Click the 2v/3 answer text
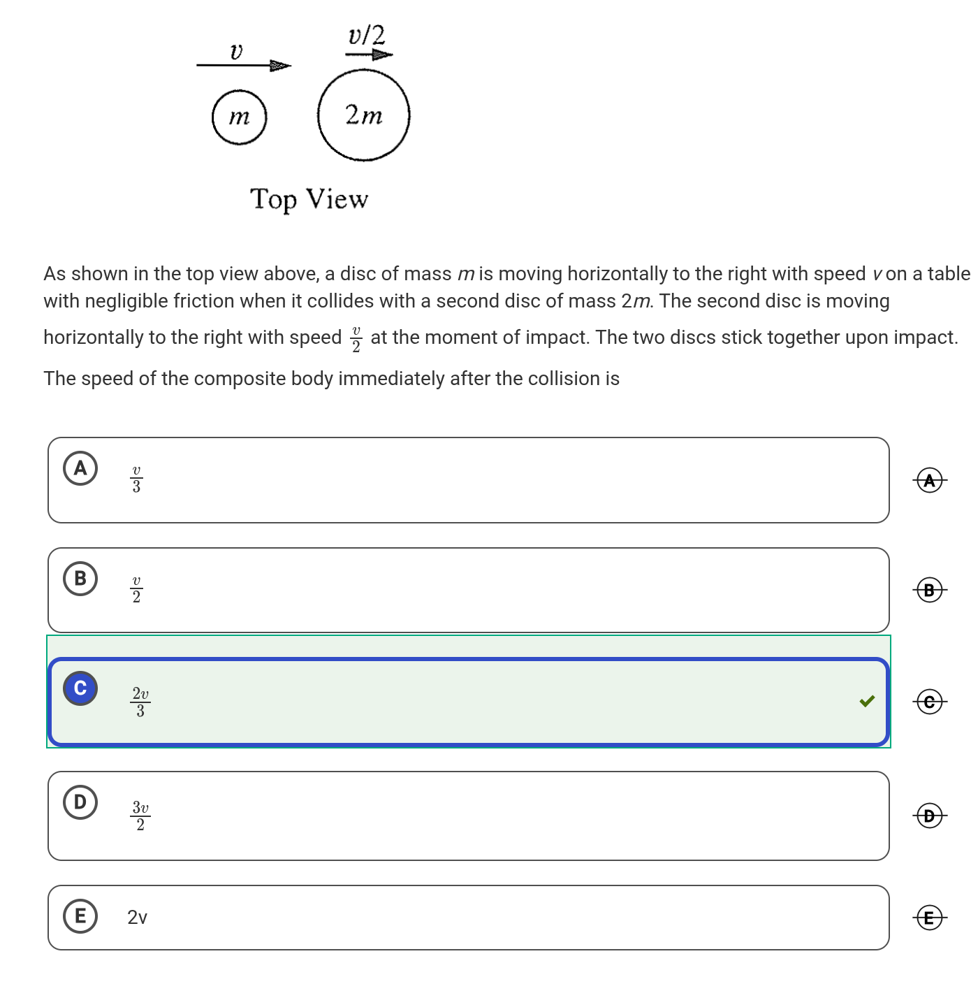The width and height of the screenshot is (971, 984). 140,702
